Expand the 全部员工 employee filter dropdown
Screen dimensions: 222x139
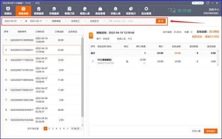78,21
